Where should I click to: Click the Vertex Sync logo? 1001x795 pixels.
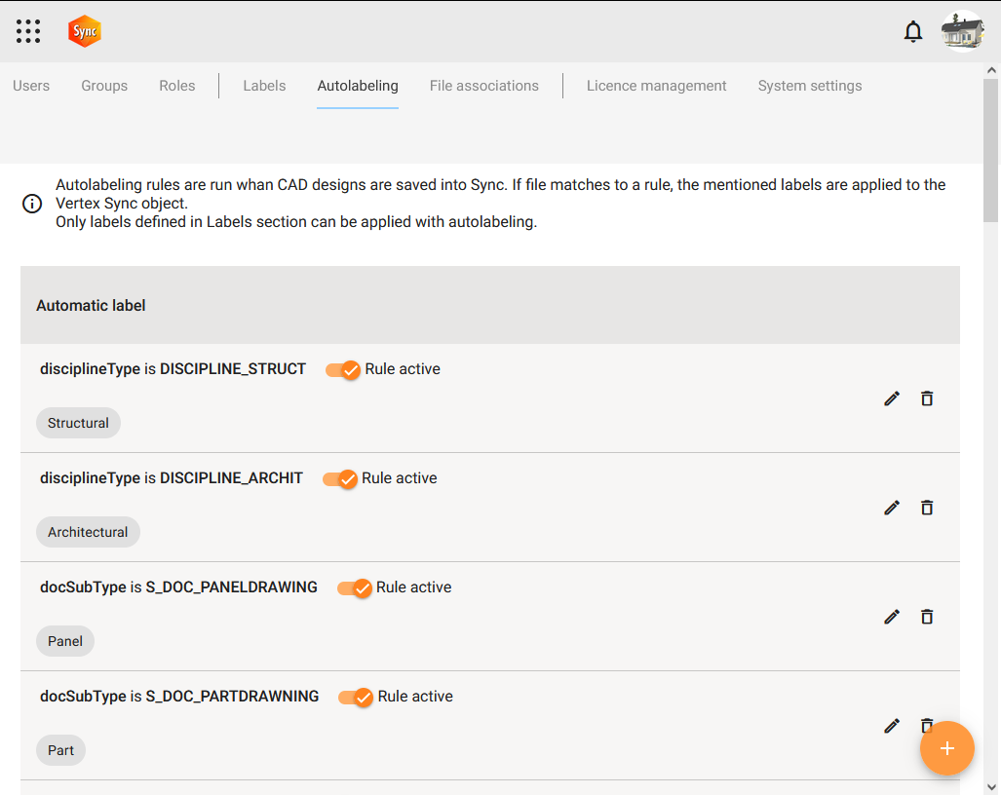(85, 31)
